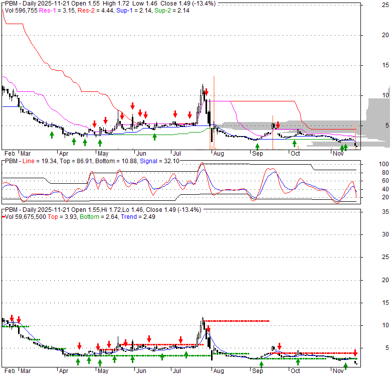Click the Vol 59,675,500 value in bottom chart
Viewport: 391px width, 374px height.
(26, 217)
